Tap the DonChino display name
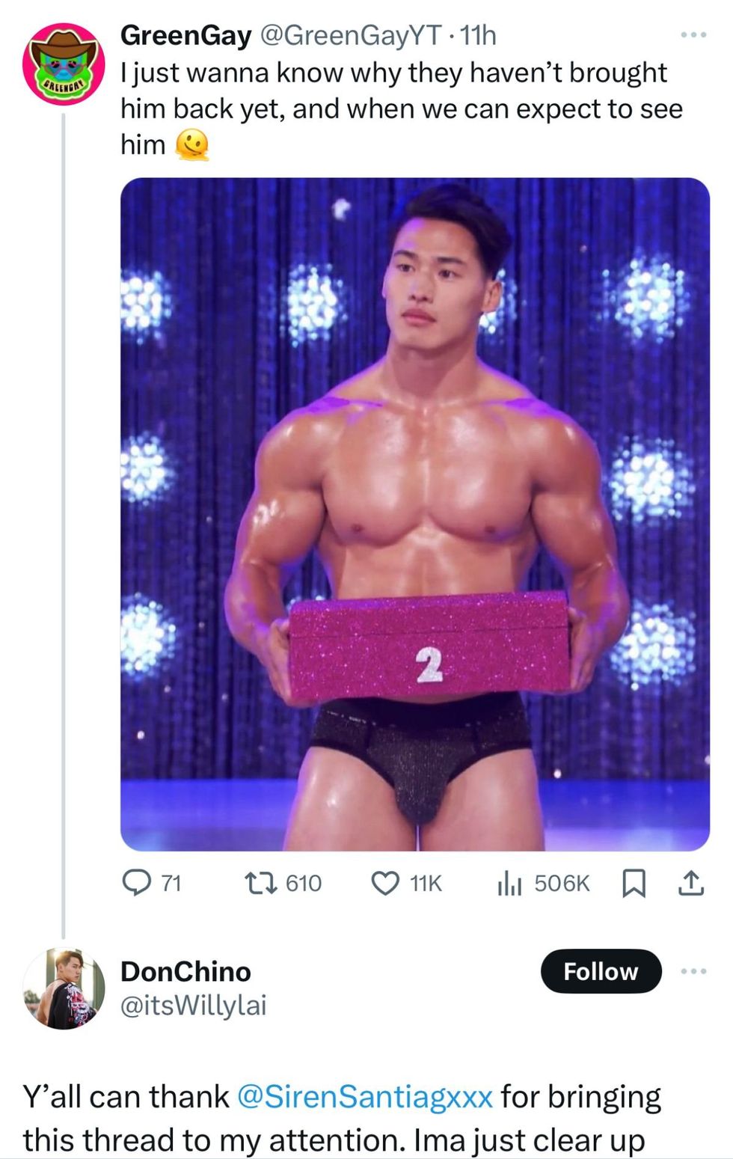733x1159 pixels. click(x=185, y=971)
